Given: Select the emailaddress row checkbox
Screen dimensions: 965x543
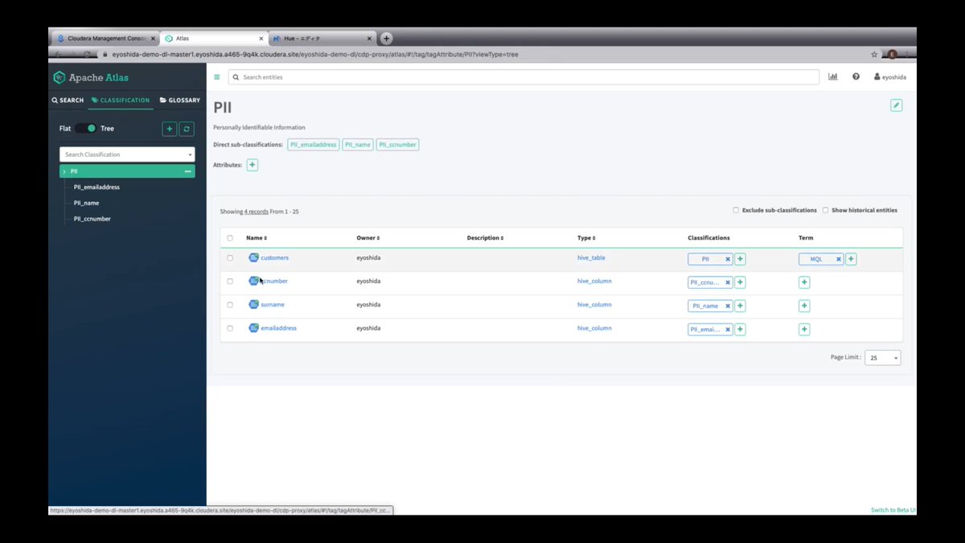Looking at the screenshot, I should click(x=230, y=328).
